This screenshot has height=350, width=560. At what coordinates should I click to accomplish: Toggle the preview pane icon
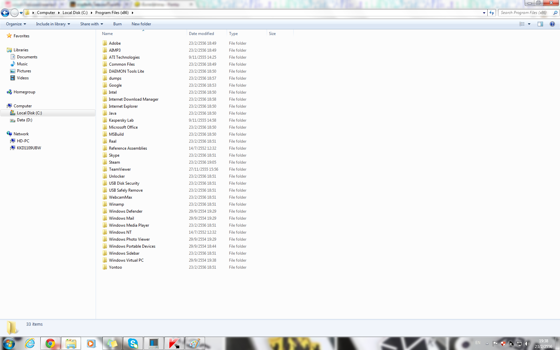coord(540,24)
